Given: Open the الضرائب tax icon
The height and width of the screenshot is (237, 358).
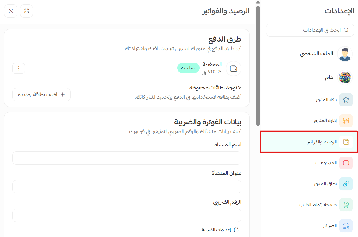Looking at the screenshot, I should (x=346, y=226).
